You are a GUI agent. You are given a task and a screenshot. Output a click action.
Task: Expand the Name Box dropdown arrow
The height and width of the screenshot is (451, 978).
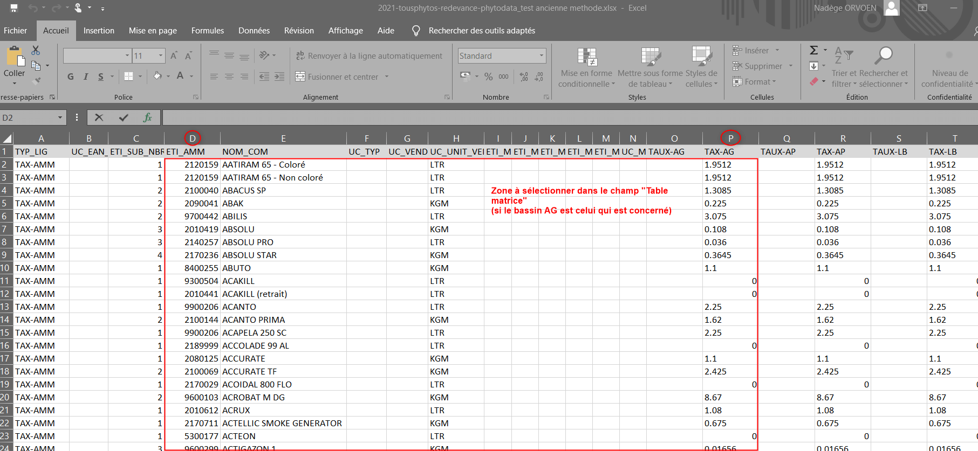[60, 117]
